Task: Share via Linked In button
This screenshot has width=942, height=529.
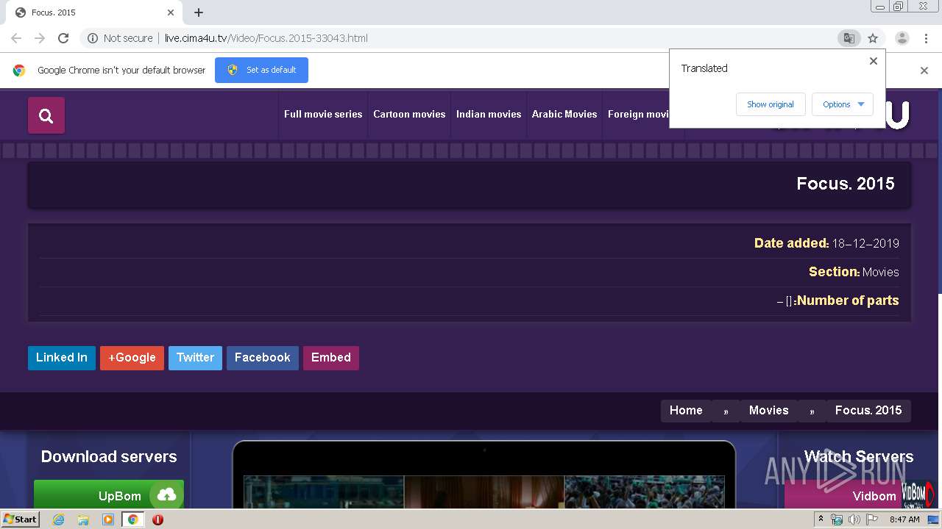Action: click(62, 358)
